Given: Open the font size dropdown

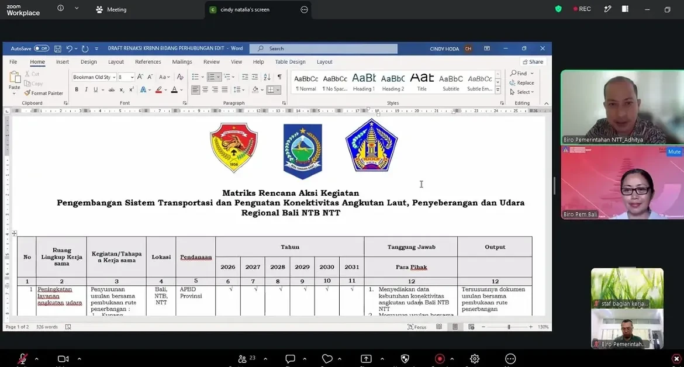Looking at the screenshot, I should click(132, 77).
